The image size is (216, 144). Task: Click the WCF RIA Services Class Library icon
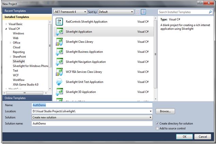click(59, 72)
